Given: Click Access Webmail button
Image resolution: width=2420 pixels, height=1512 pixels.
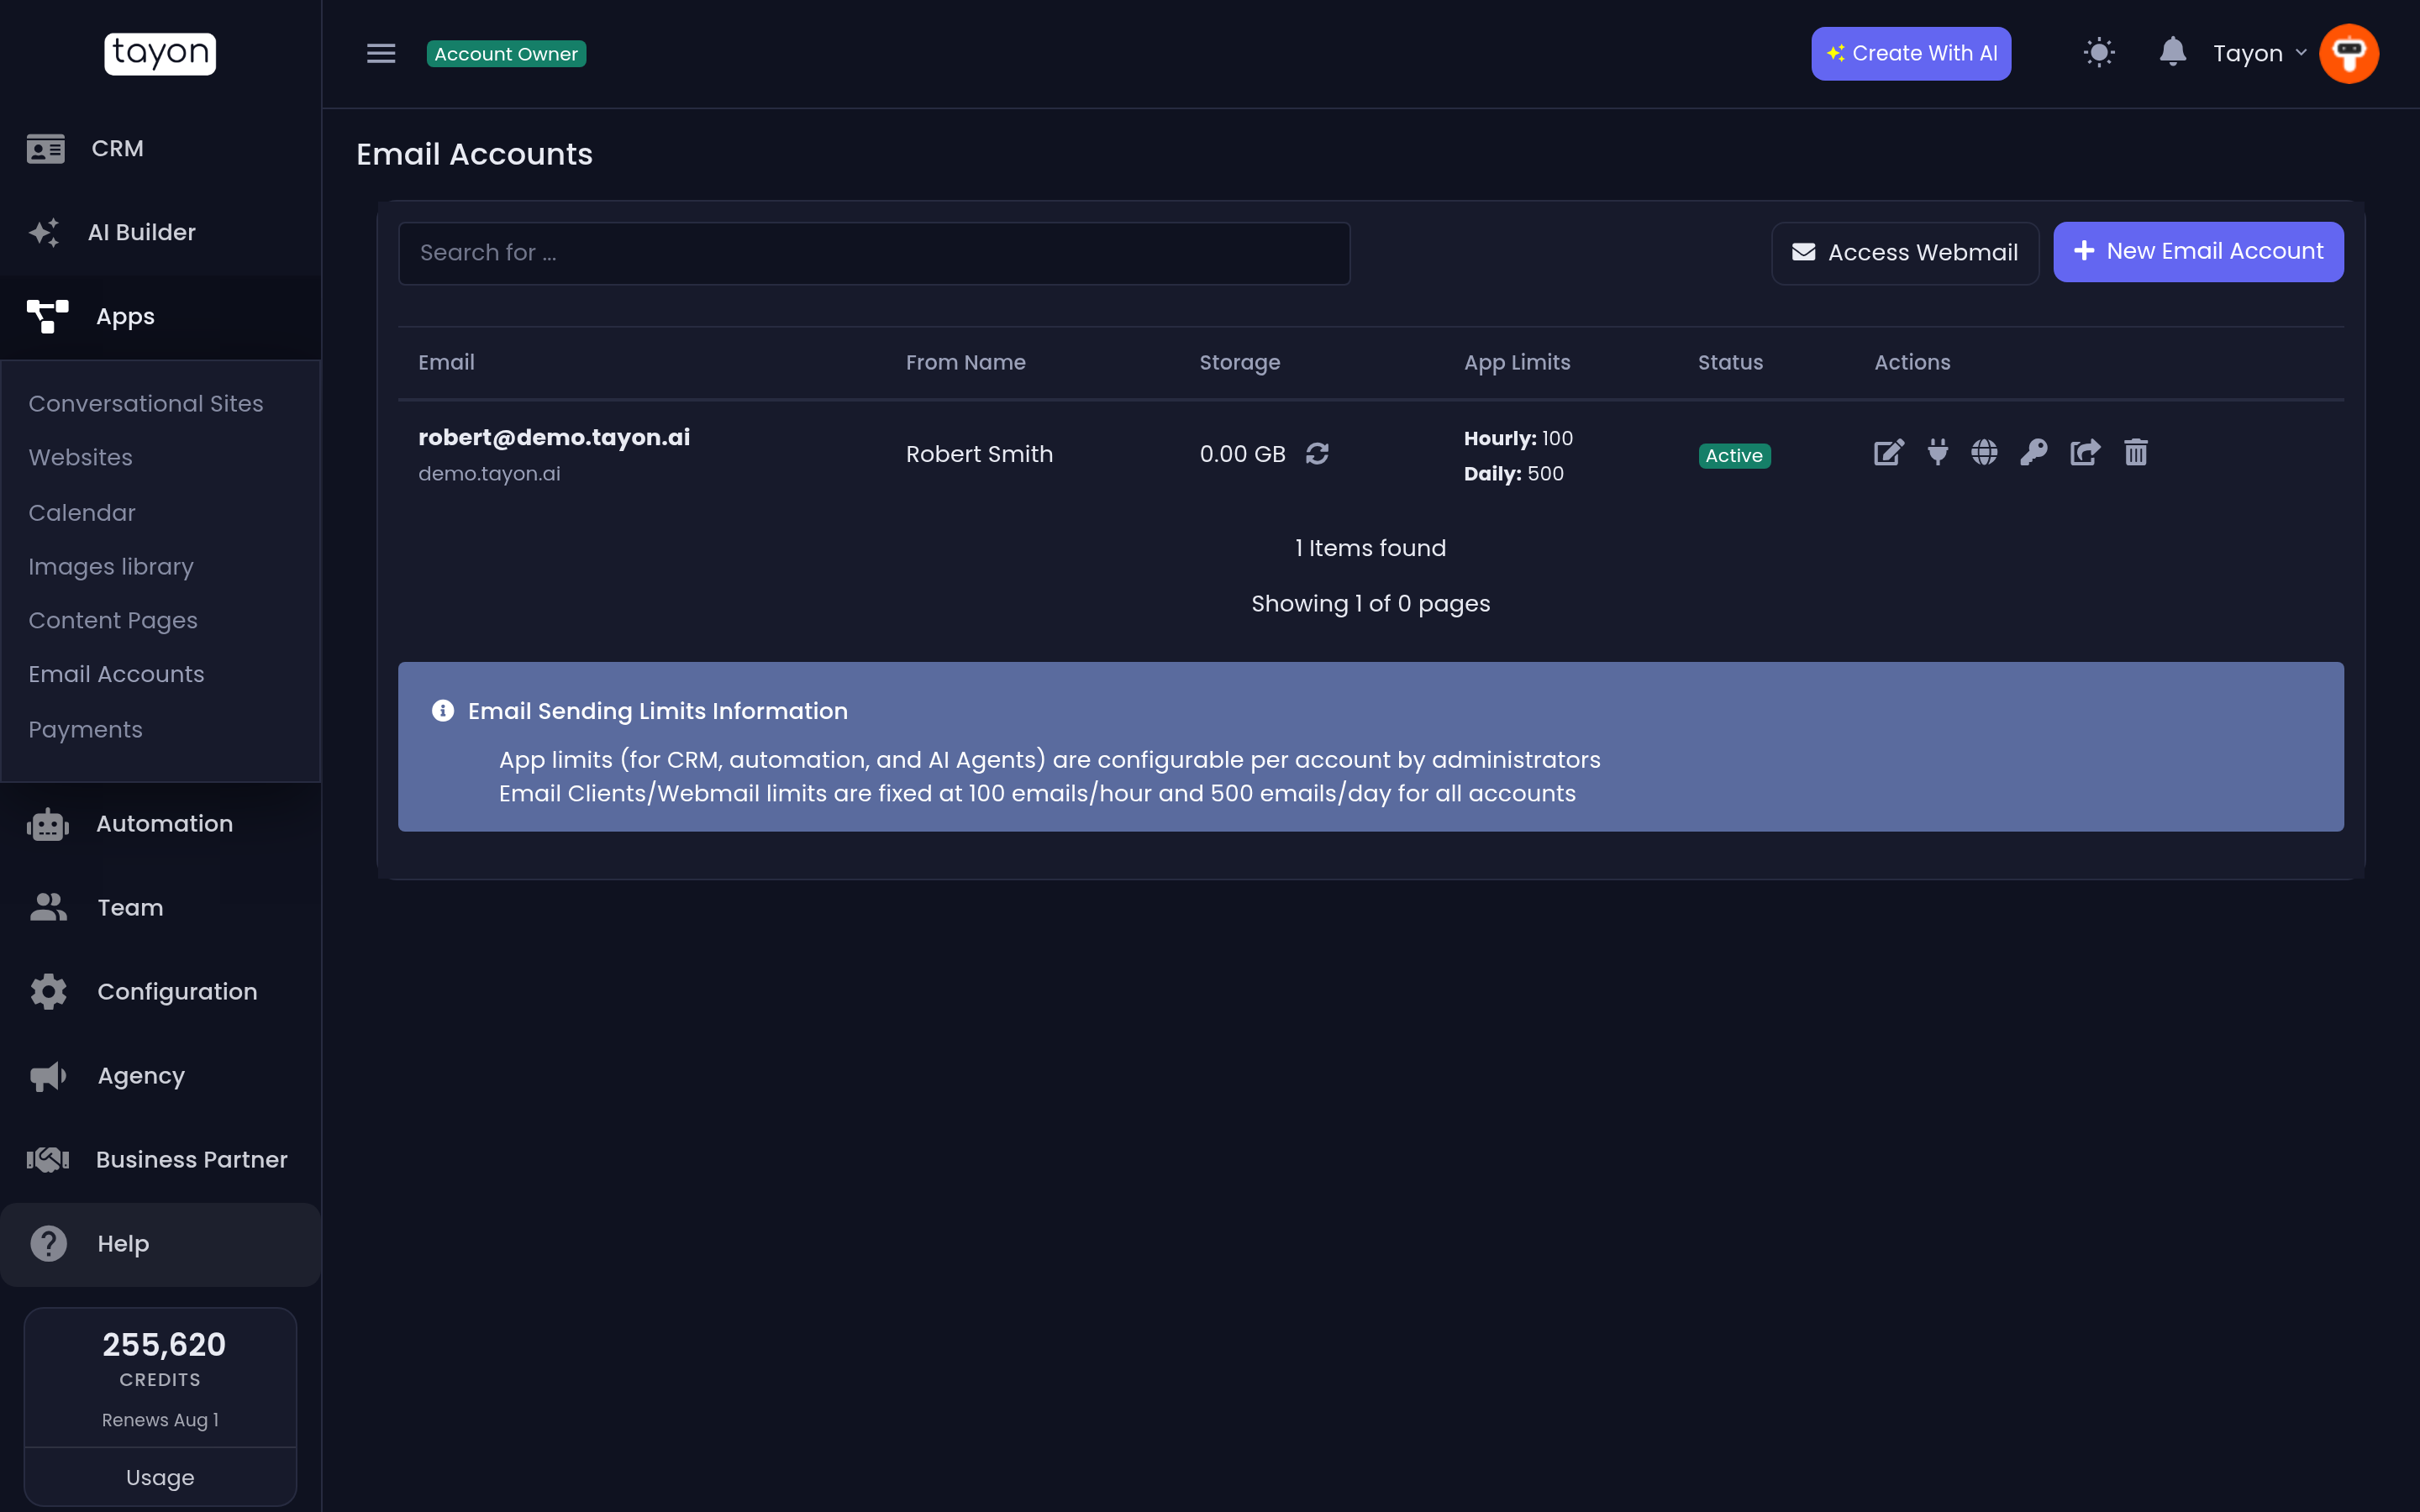Looking at the screenshot, I should (x=1905, y=253).
